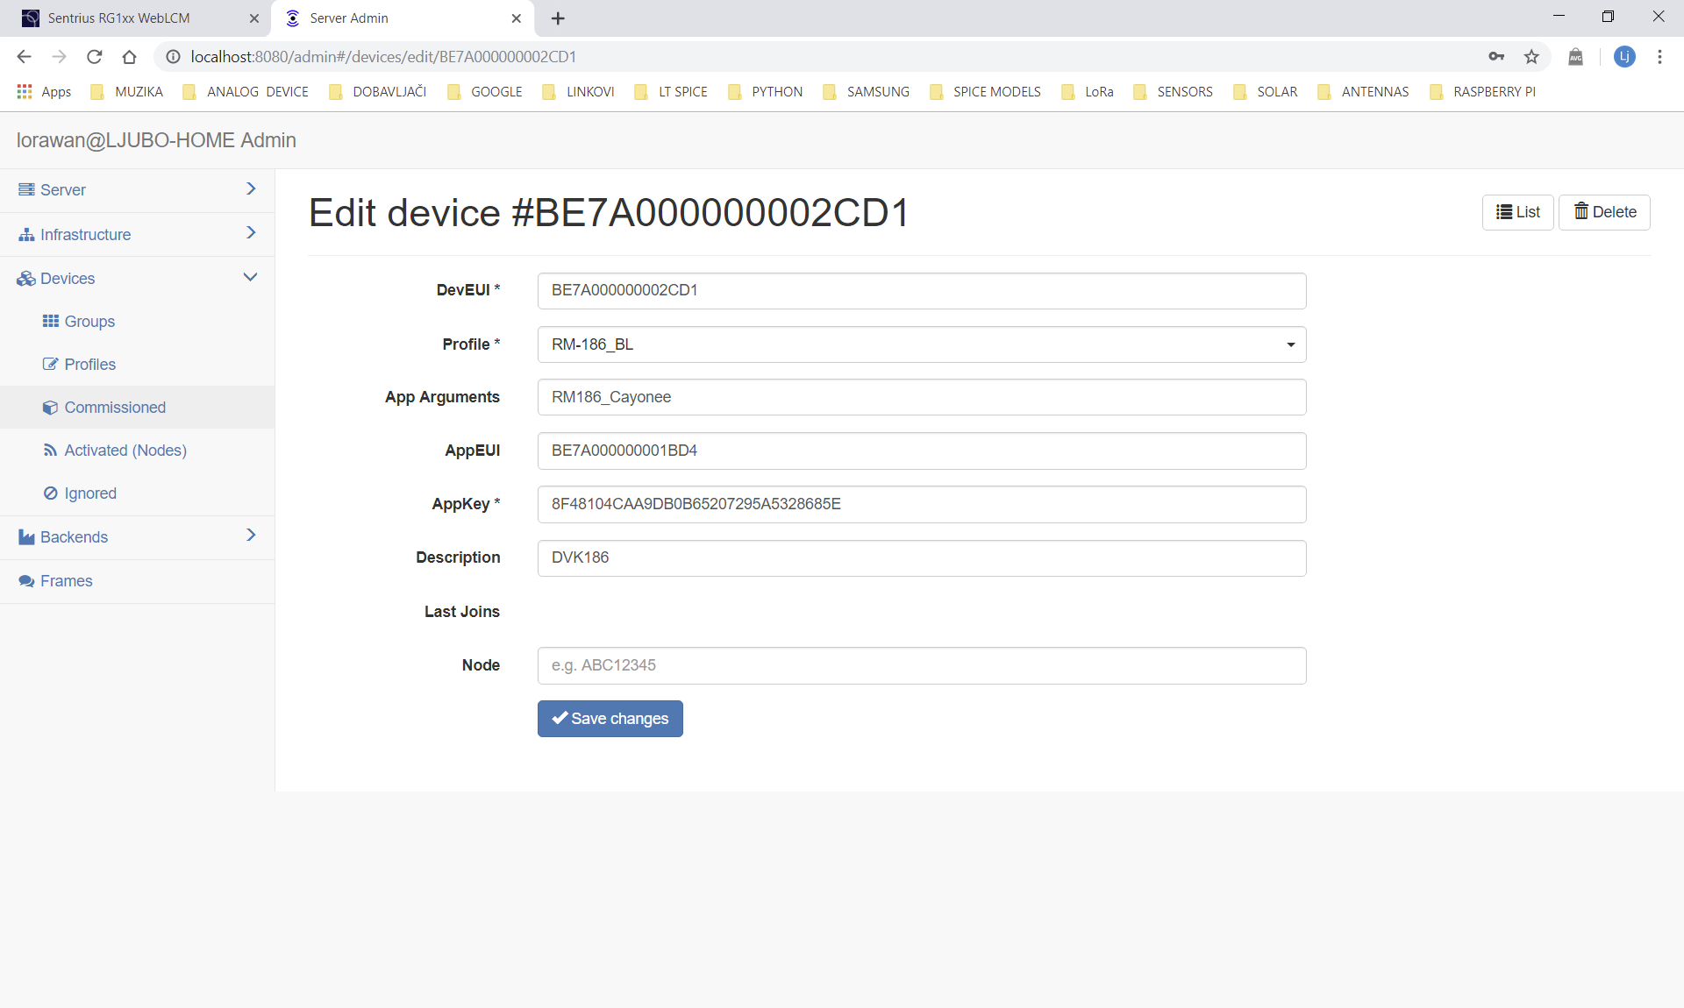Expand the Server sidebar section
This screenshot has height=1008, width=1684.
(x=137, y=190)
